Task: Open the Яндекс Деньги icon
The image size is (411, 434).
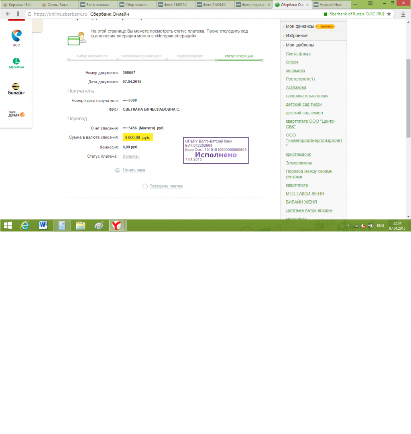Action: [x=16, y=114]
